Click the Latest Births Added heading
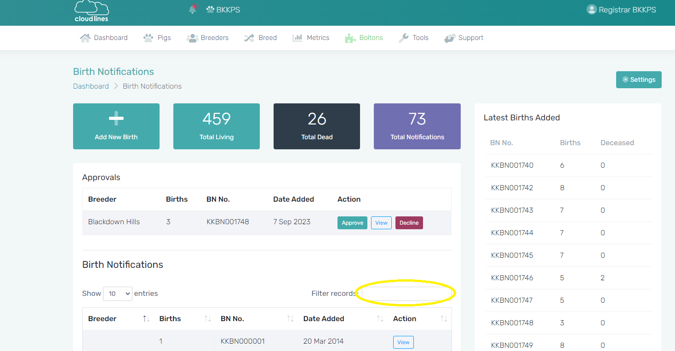The image size is (675, 351). pyautogui.click(x=522, y=118)
